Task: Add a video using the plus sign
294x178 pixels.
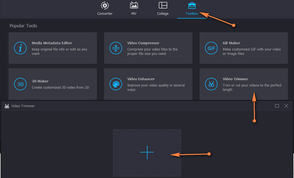Action: 147,152
